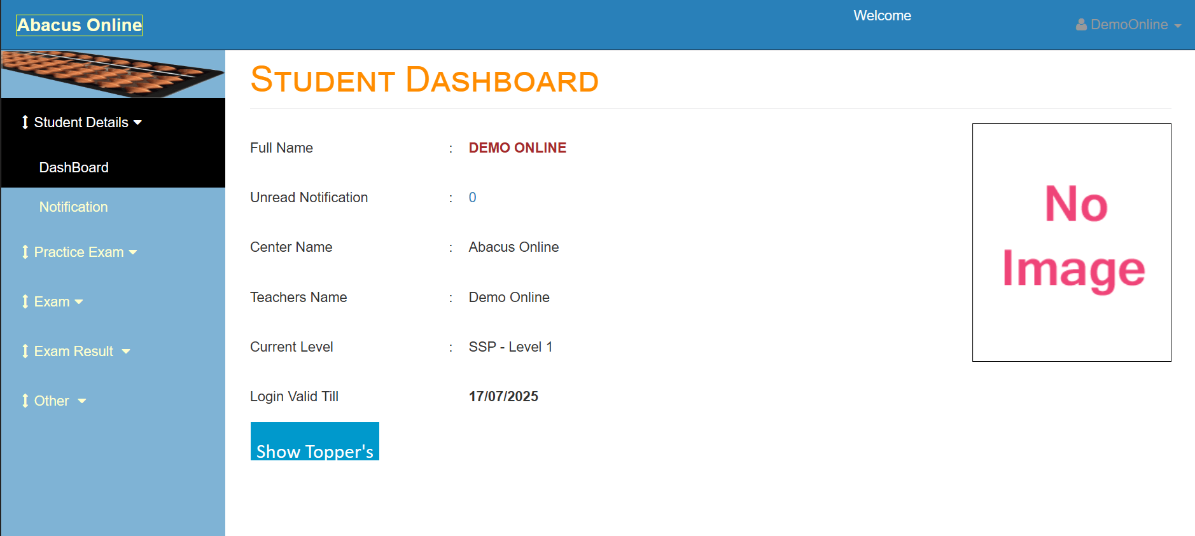
Task: Click the Abacus Online brand logo link
Action: (80, 25)
